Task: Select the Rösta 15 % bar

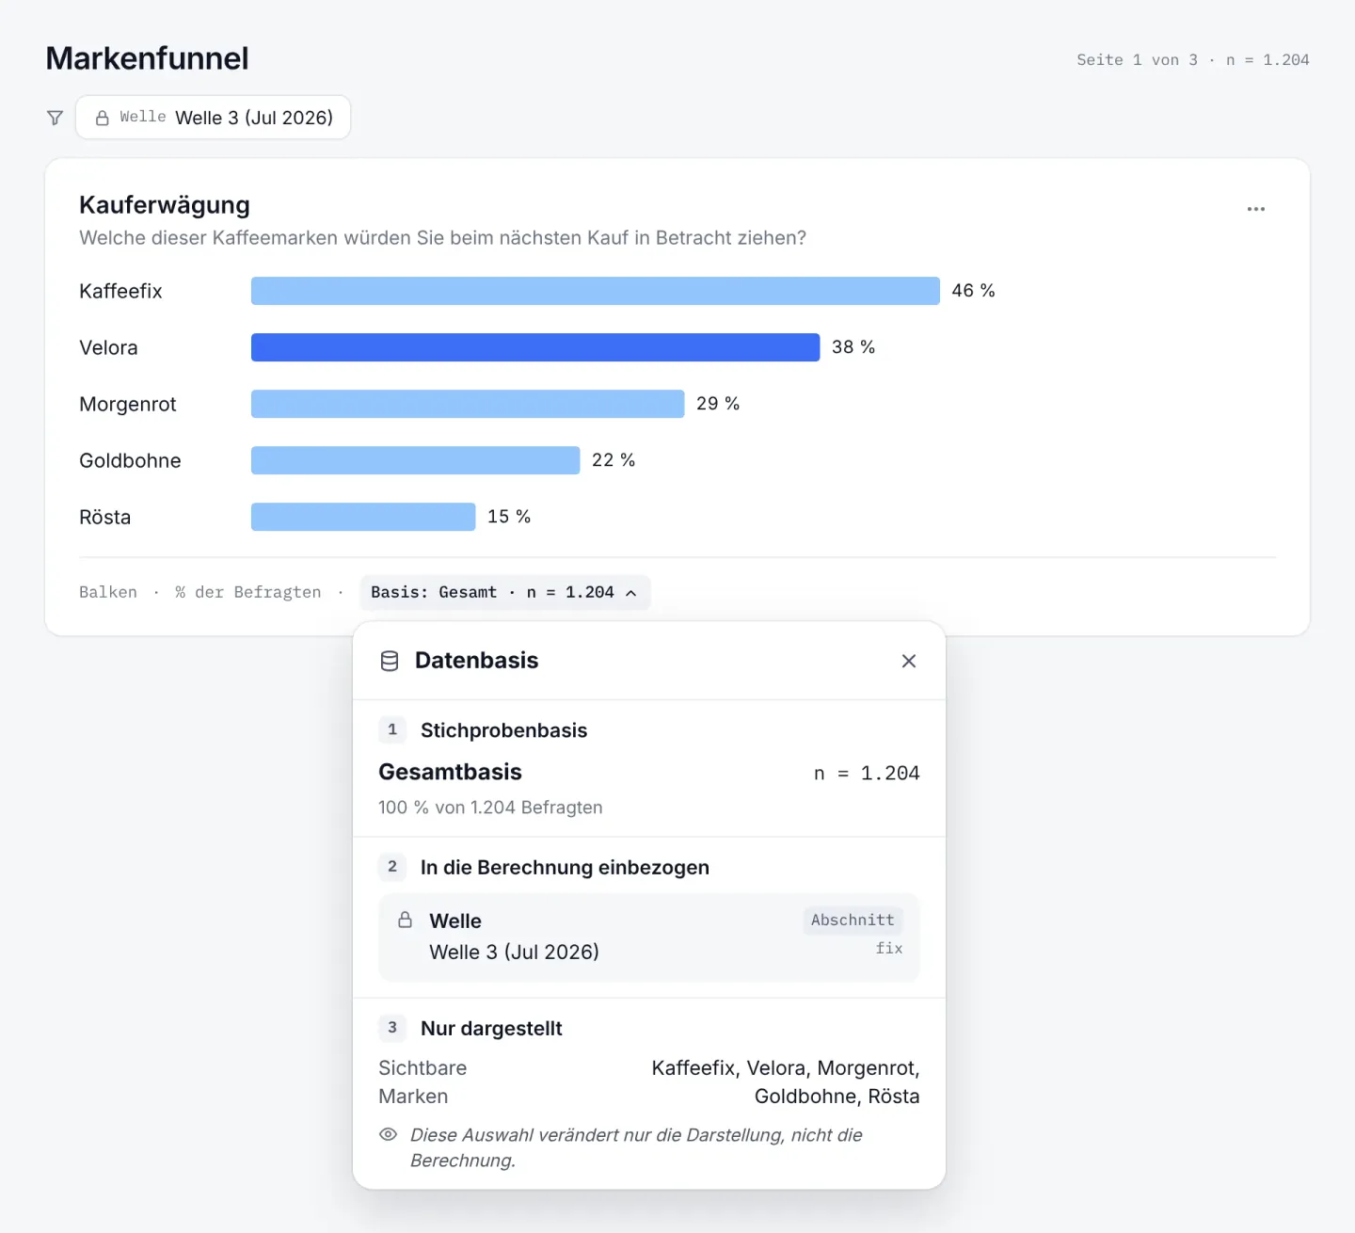Action: pos(363,517)
